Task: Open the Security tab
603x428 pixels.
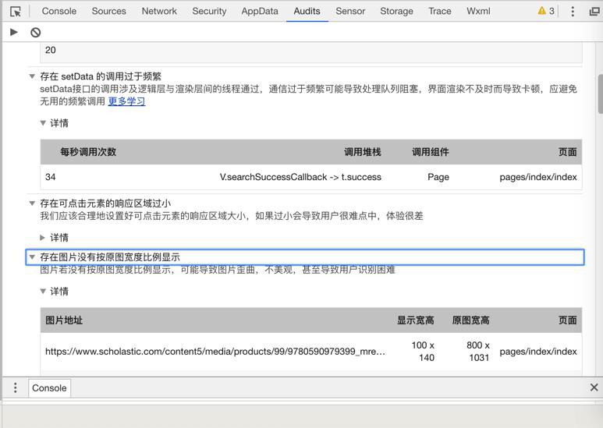Action: [x=209, y=11]
